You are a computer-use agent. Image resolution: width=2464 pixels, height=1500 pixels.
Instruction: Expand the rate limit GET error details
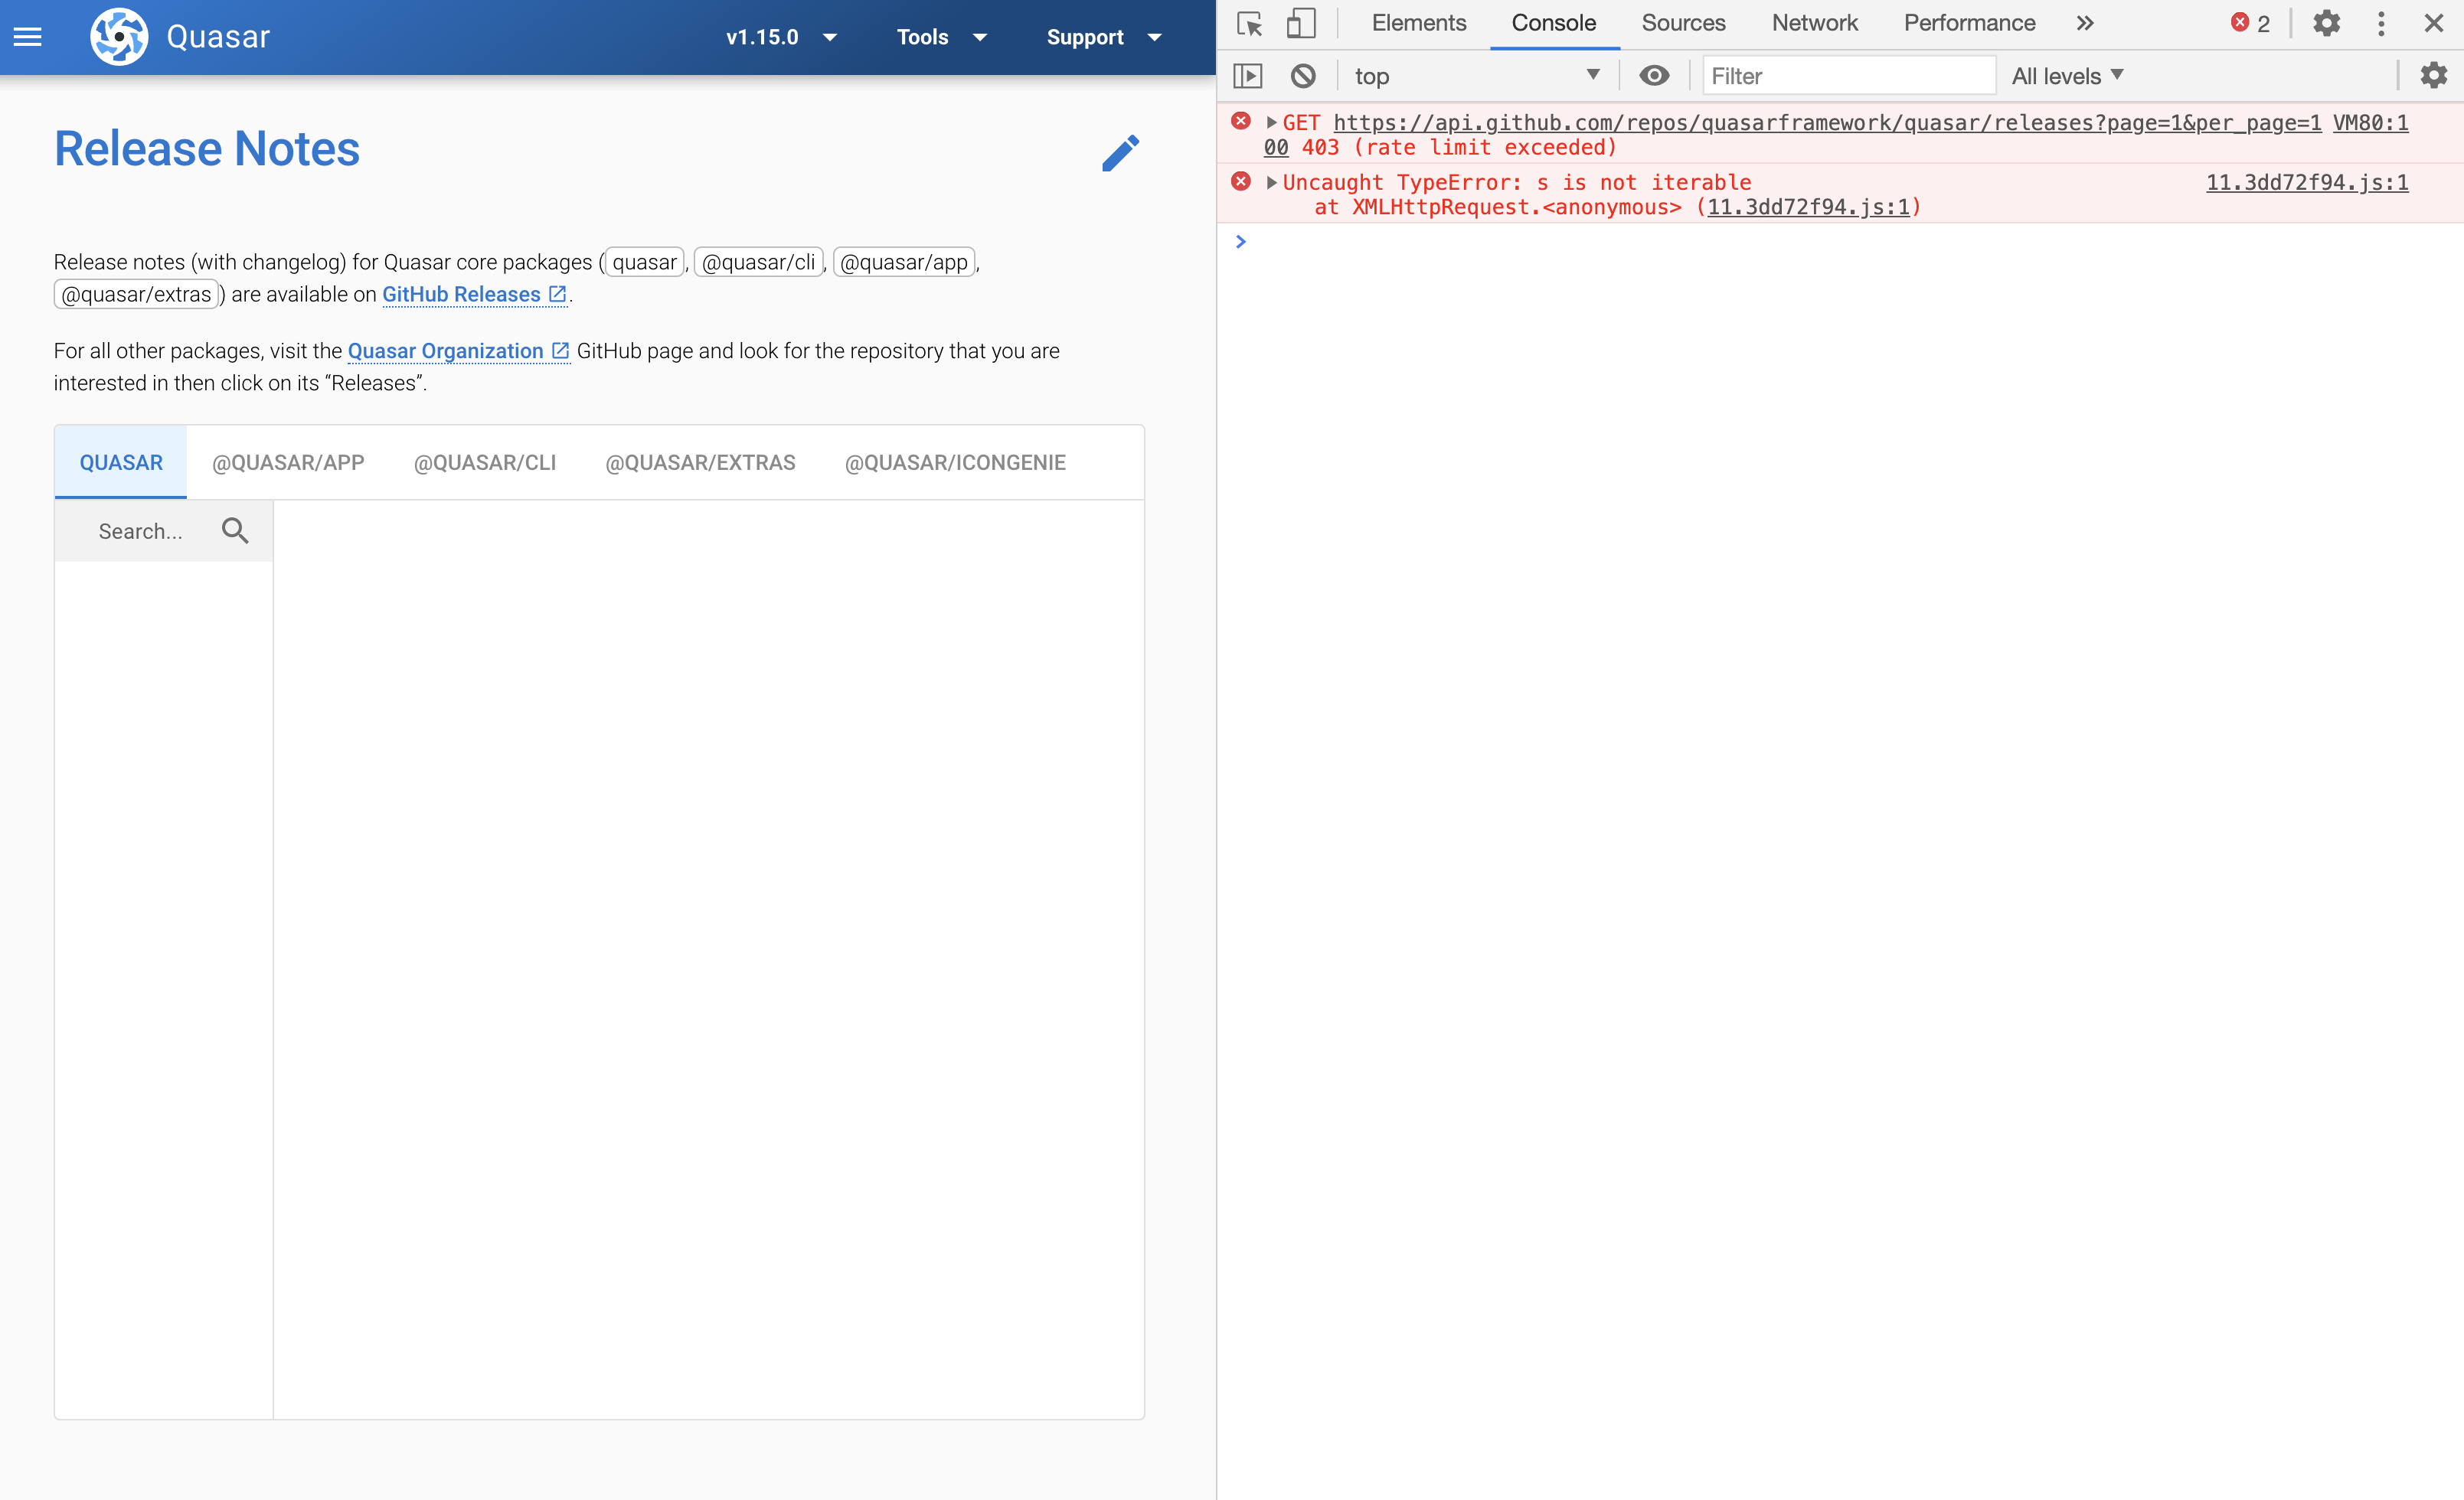(x=1271, y=122)
